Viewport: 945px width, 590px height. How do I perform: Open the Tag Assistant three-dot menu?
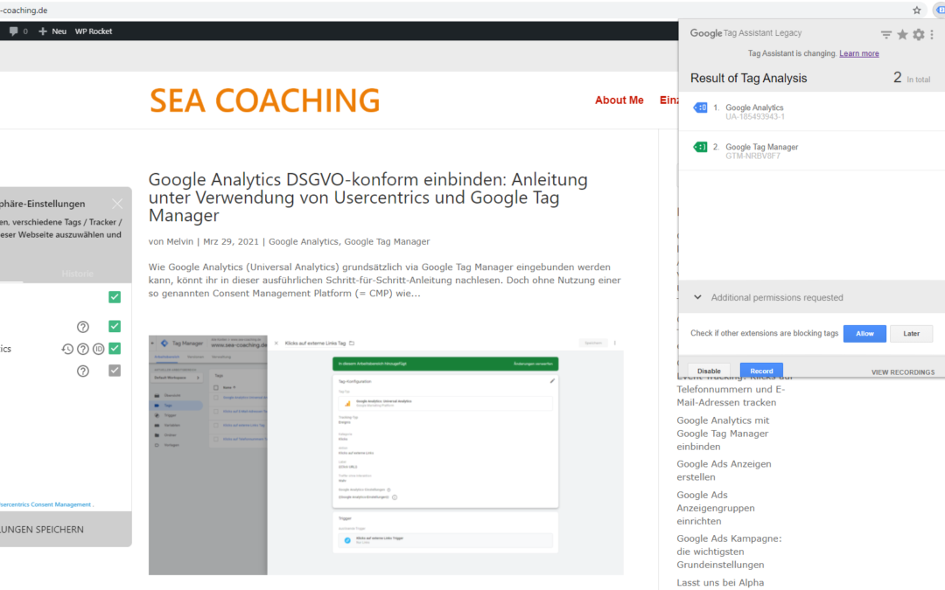[932, 35]
